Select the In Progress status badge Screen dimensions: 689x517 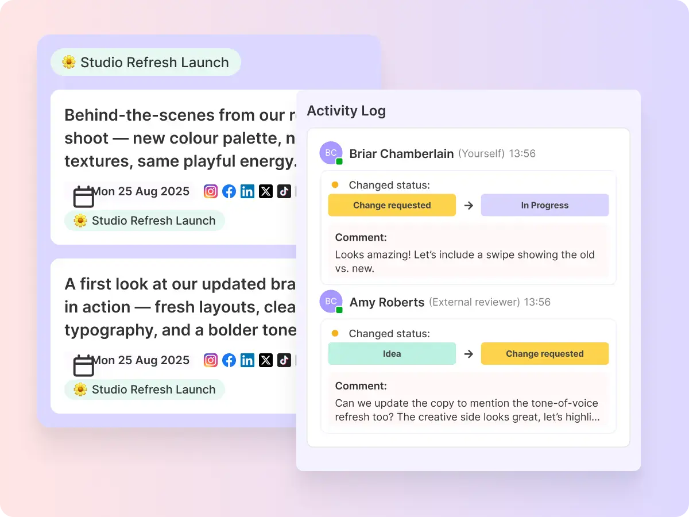click(x=544, y=205)
